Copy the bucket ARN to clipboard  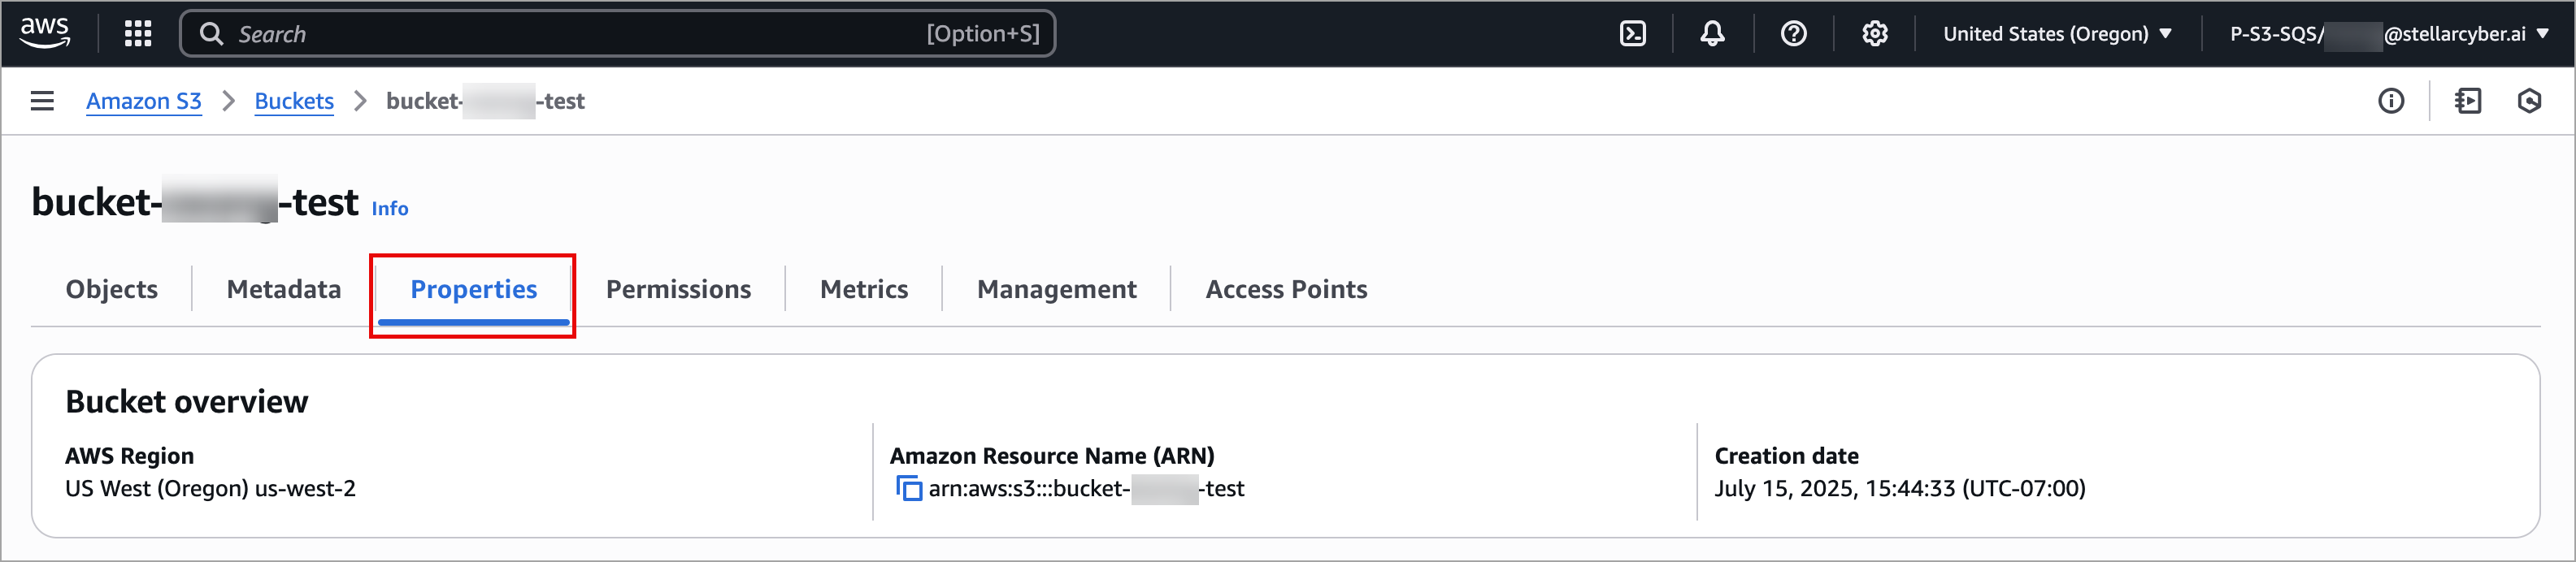(909, 488)
